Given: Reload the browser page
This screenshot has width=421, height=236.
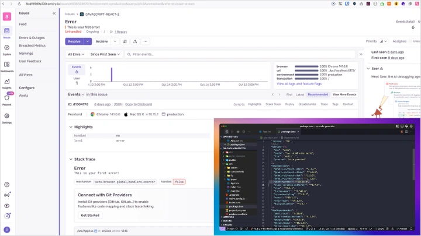Looking at the screenshot, I should tap(19, 3).
